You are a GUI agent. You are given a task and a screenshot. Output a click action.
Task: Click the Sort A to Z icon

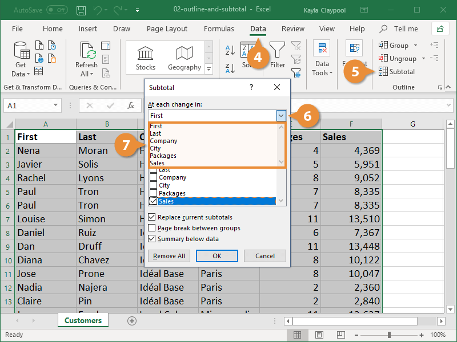[x=229, y=49]
